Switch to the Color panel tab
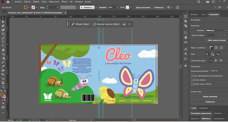 click(203, 14)
